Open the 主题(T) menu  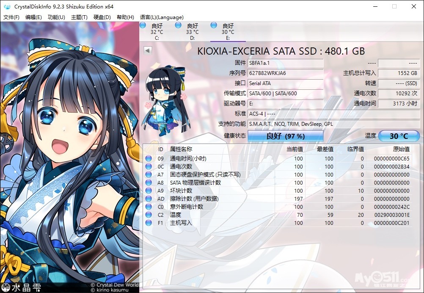[79, 17]
